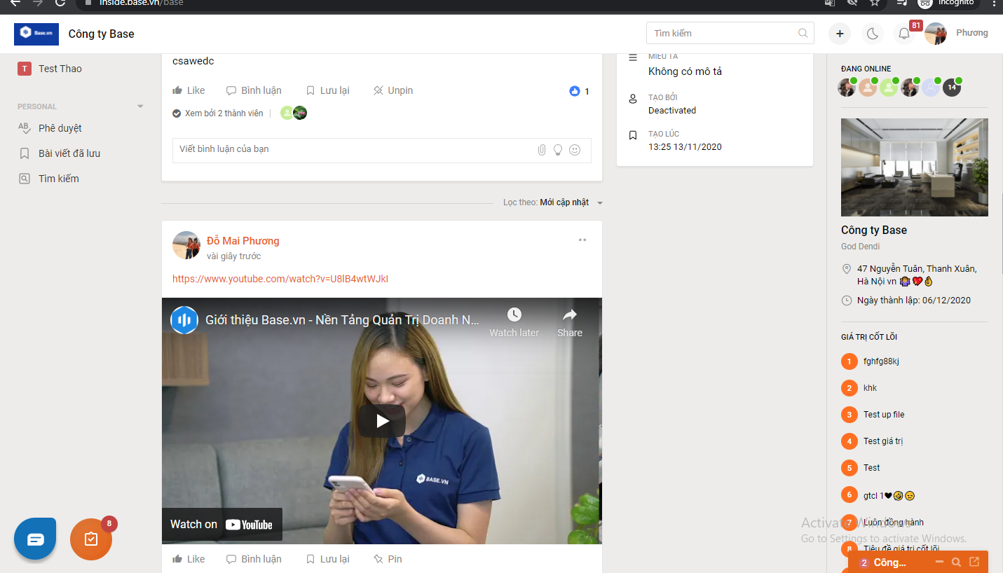
Task: Search in the Công chat widget
Action: pyautogui.click(x=956, y=562)
